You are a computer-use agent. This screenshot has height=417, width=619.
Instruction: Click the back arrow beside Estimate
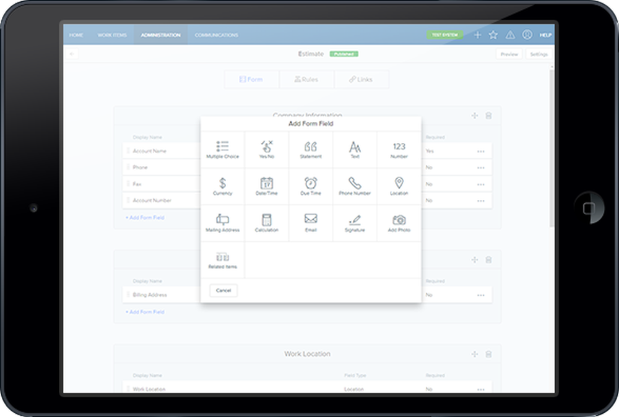click(x=72, y=54)
